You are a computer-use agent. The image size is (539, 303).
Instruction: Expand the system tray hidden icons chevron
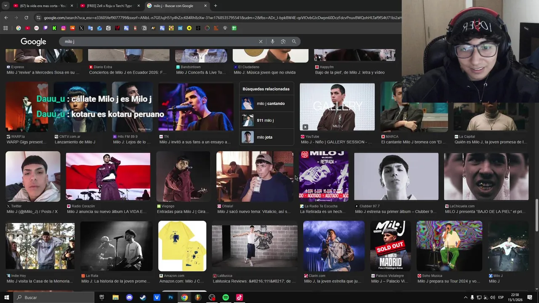pyautogui.click(x=465, y=298)
